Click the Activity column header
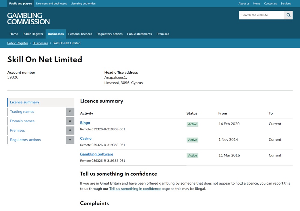The height and width of the screenshot is (211, 300). pyautogui.click(x=86, y=113)
